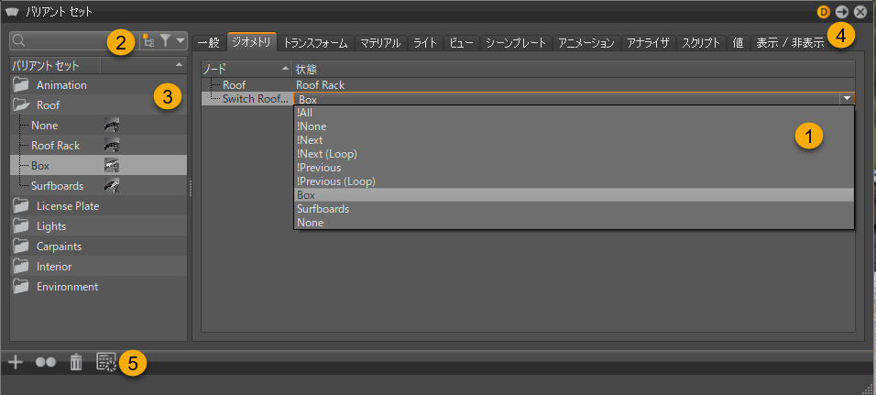Image resolution: width=876 pixels, height=395 pixels.
Task: Switch to the ジオメトリ tab
Action: tap(252, 42)
